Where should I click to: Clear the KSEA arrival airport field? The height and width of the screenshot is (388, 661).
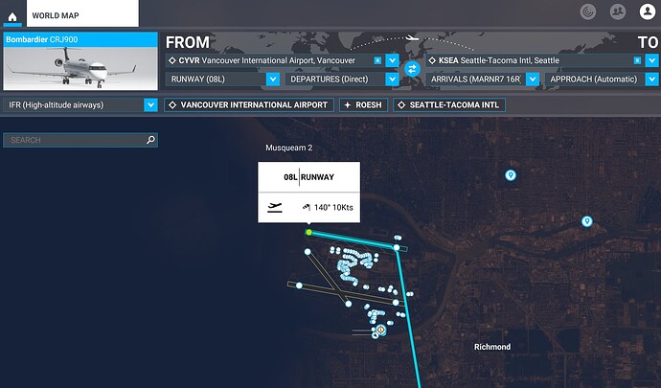coord(637,60)
